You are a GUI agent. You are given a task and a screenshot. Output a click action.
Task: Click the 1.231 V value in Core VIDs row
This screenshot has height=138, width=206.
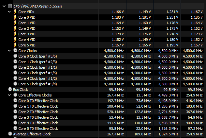[172, 12]
